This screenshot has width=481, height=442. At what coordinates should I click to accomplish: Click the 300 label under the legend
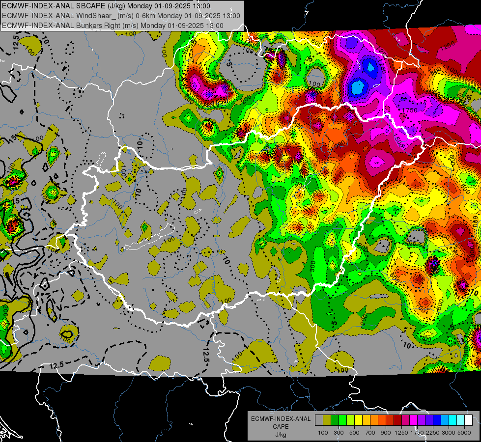click(339, 433)
